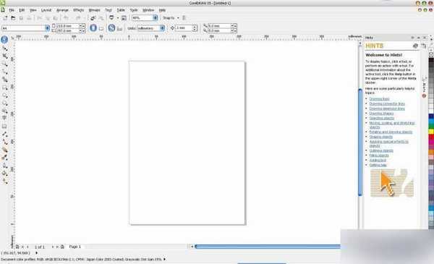Image resolution: width=434 pixels, height=264 pixels.
Task: Open 'Rotating and skewing objects' hint link
Action: point(391,132)
